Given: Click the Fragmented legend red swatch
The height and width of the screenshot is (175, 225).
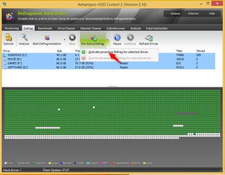Looking at the screenshot, I should pos(112,163).
